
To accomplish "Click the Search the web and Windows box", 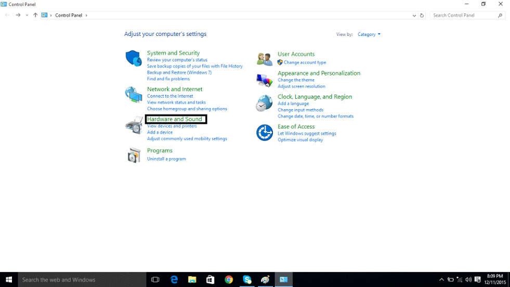I will pos(82,280).
